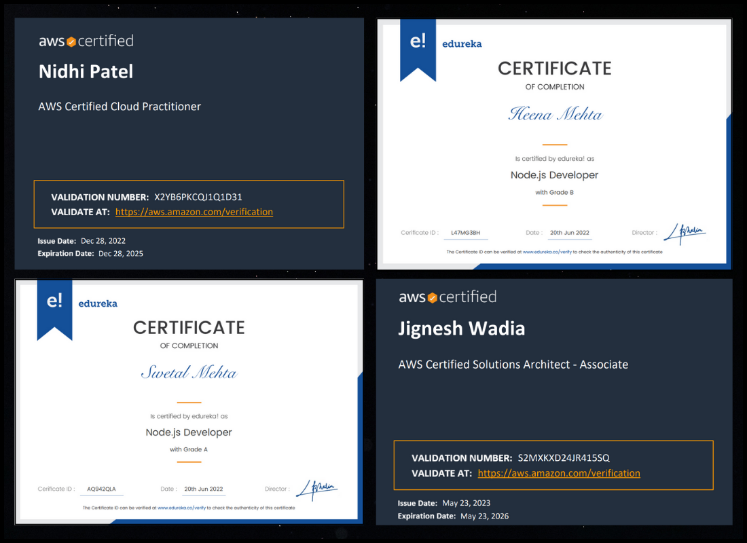Screen dimensions: 747x543
Task: Click edureka wordmark on the Grade B certificate
Action: tap(462, 44)
